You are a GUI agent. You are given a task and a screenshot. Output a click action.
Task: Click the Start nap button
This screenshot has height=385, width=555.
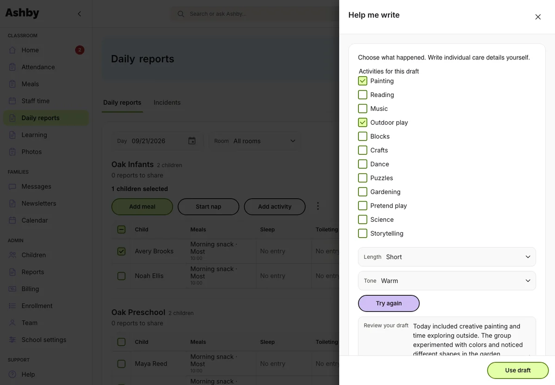point(208,207)
